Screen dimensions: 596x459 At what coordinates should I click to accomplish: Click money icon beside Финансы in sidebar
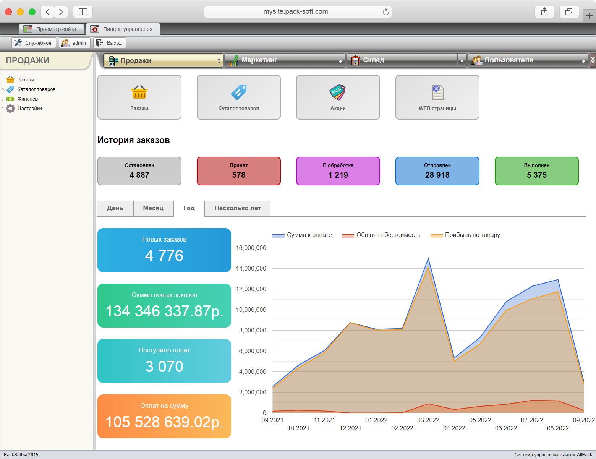coord(10,99)
